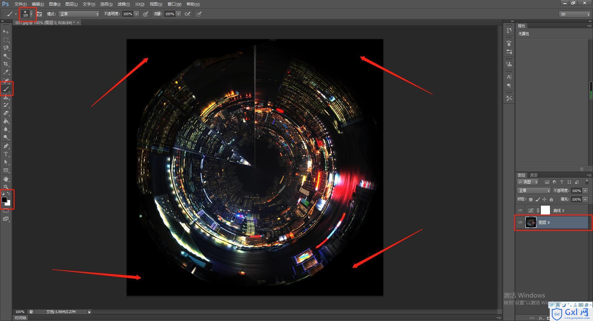Open the Layers panel flyout menu
The image size is (593, 321).
tap(589, 175)
